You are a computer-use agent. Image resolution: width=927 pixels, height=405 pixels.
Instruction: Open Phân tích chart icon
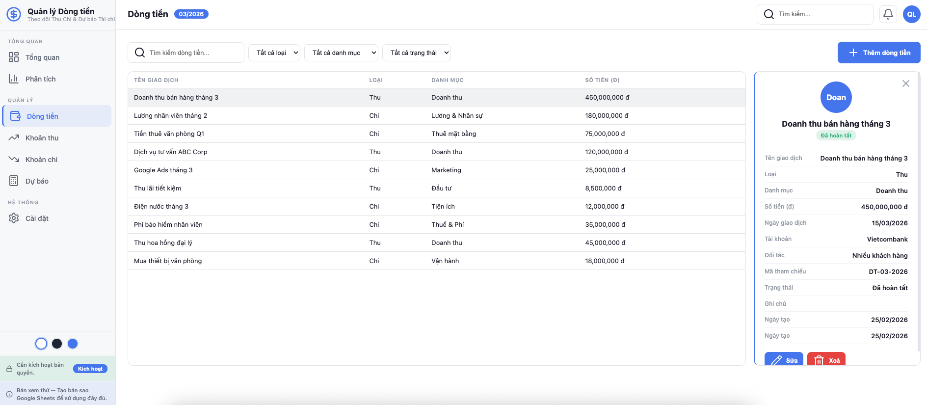pos(14,79)
